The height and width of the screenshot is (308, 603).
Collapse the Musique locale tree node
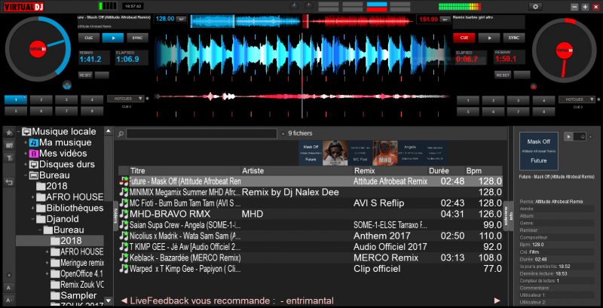pos(18,132)
